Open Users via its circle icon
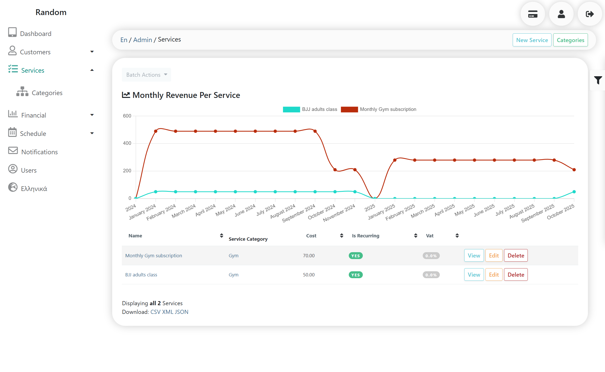 tap(13, 169)
